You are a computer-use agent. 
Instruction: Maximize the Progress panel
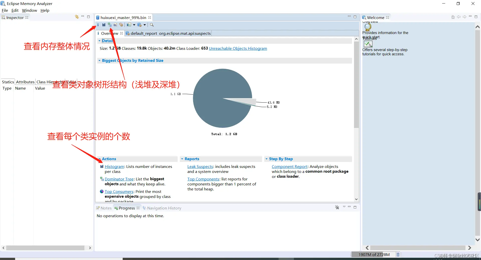[x=355, y=207]
